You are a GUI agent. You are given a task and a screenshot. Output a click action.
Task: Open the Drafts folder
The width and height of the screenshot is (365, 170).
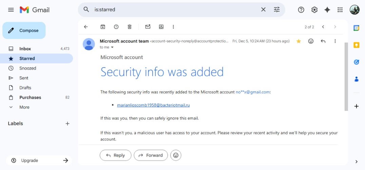(x=37, y=88)
